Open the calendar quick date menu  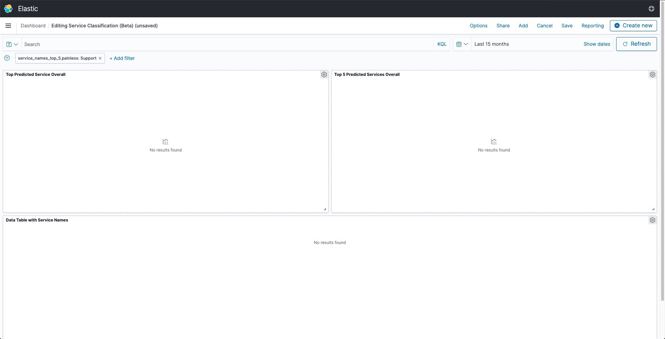point(462,44)
